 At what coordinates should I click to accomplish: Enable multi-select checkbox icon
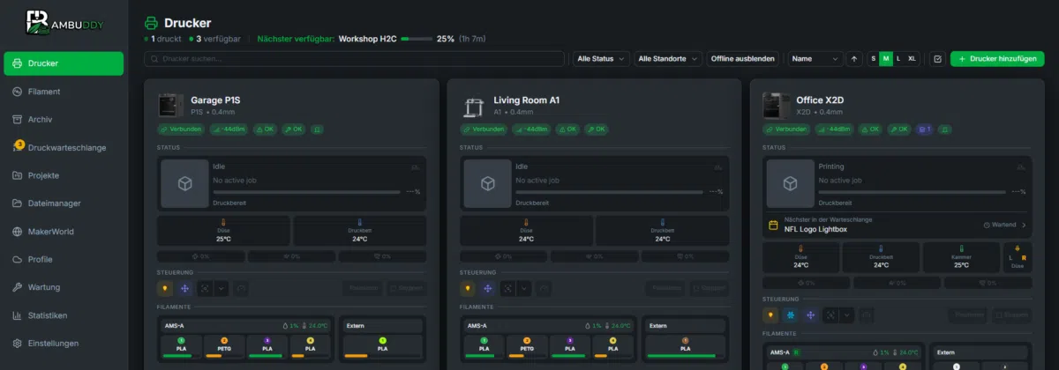937,59
